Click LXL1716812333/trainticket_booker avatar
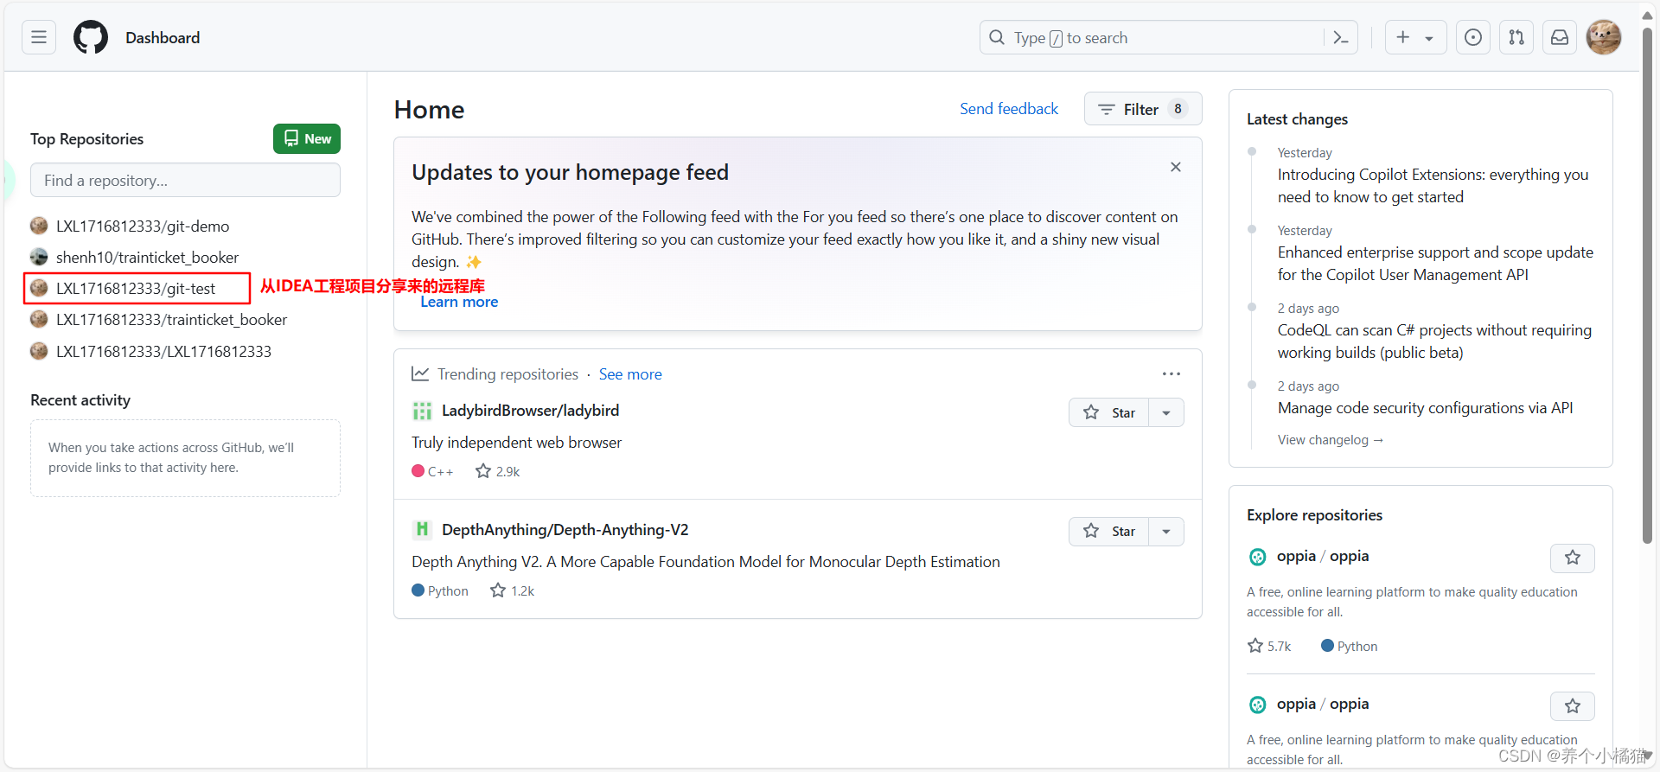The image size is (1660, 772). (x=39, y=319)
